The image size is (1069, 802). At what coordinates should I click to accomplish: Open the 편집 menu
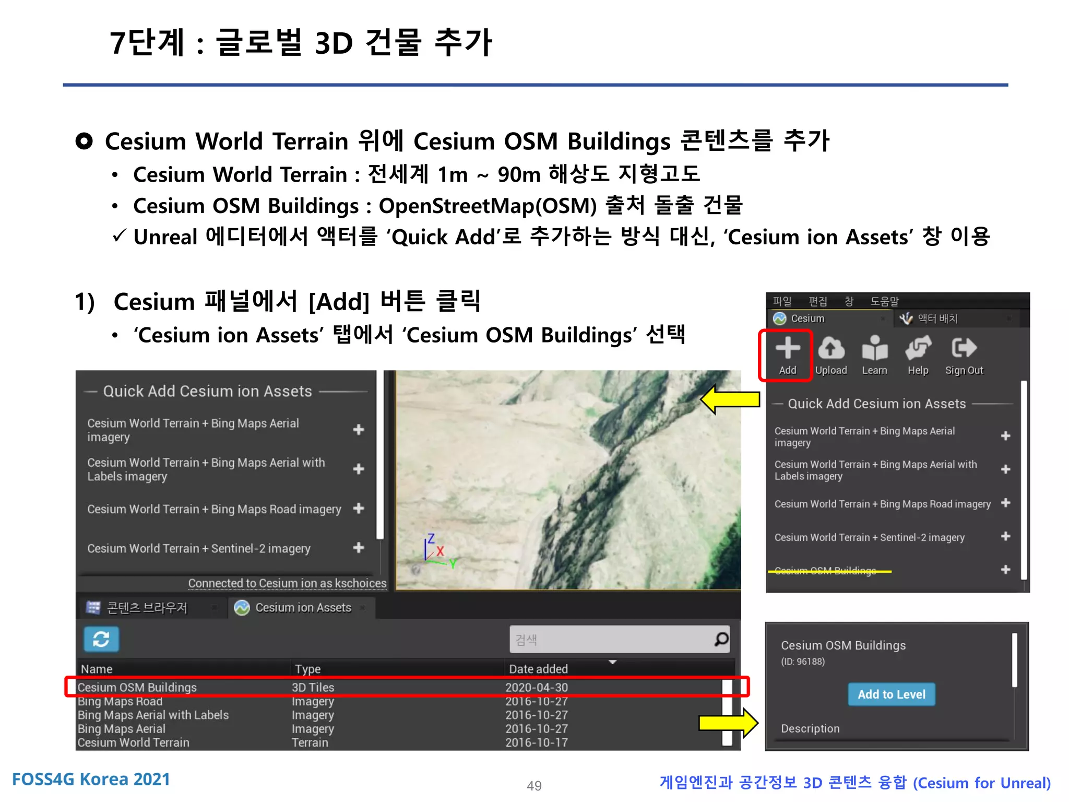tap(818, 301)
